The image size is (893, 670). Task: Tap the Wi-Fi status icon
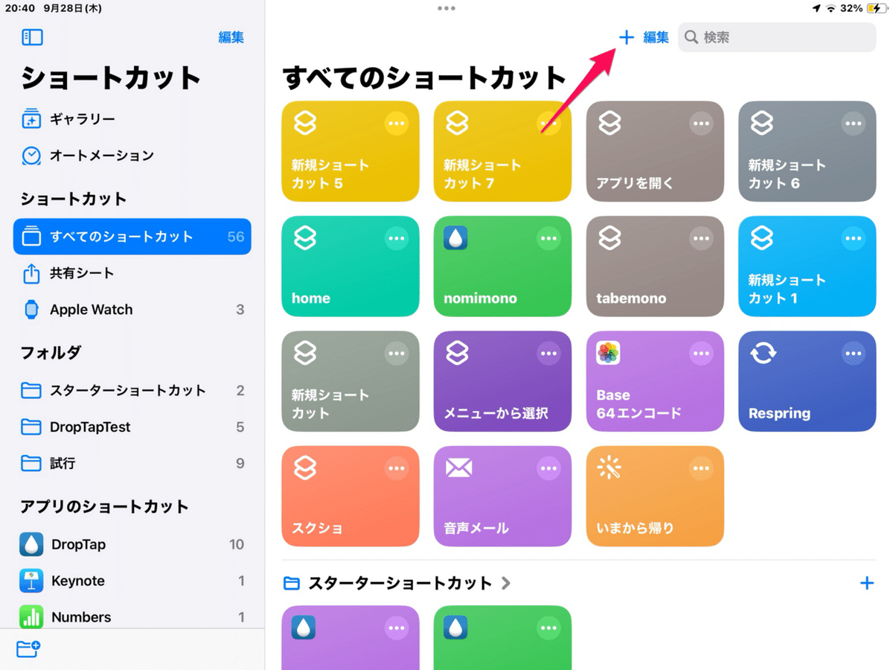831,8
